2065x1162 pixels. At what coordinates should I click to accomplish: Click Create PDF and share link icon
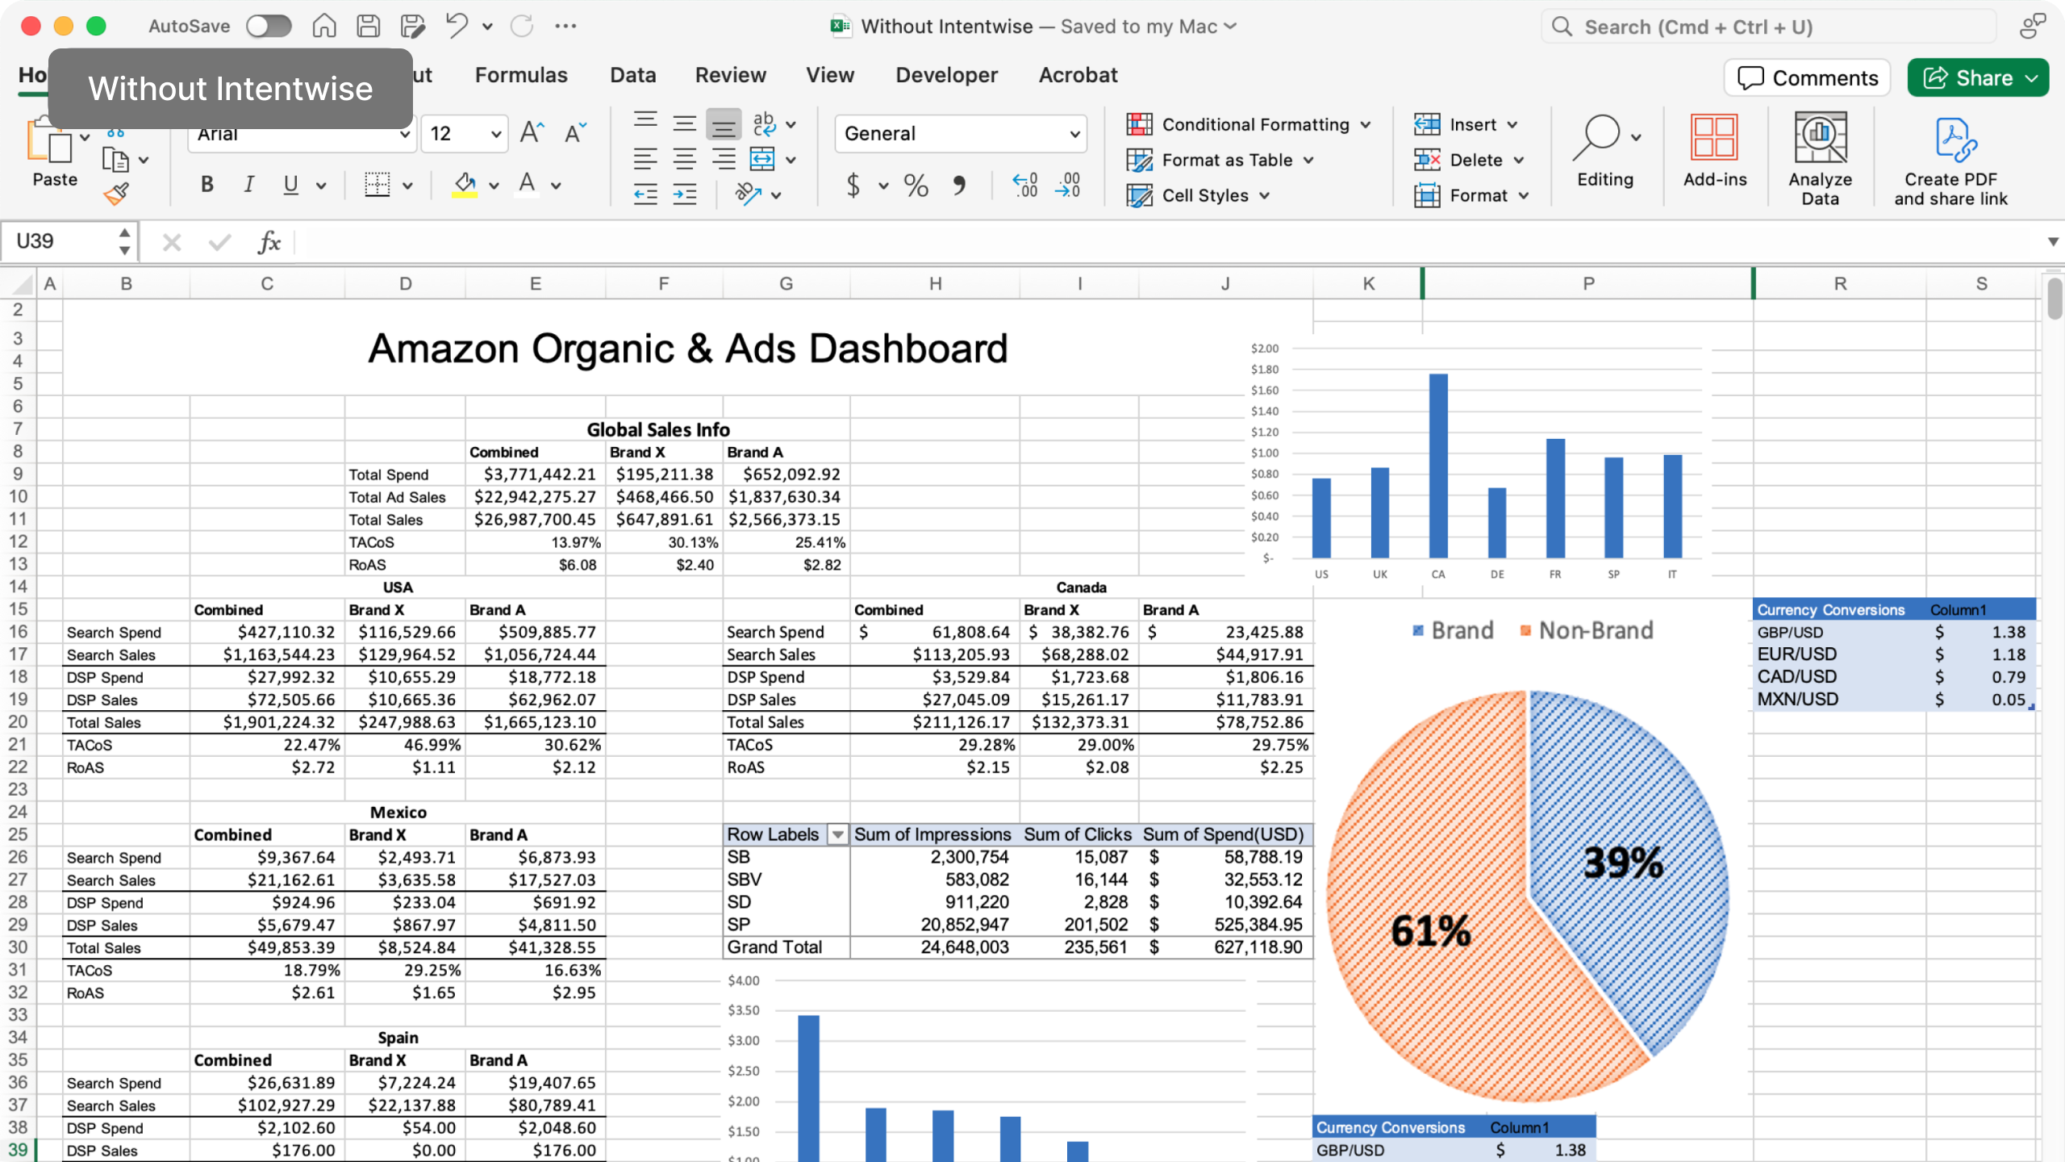pos(1950,161)
